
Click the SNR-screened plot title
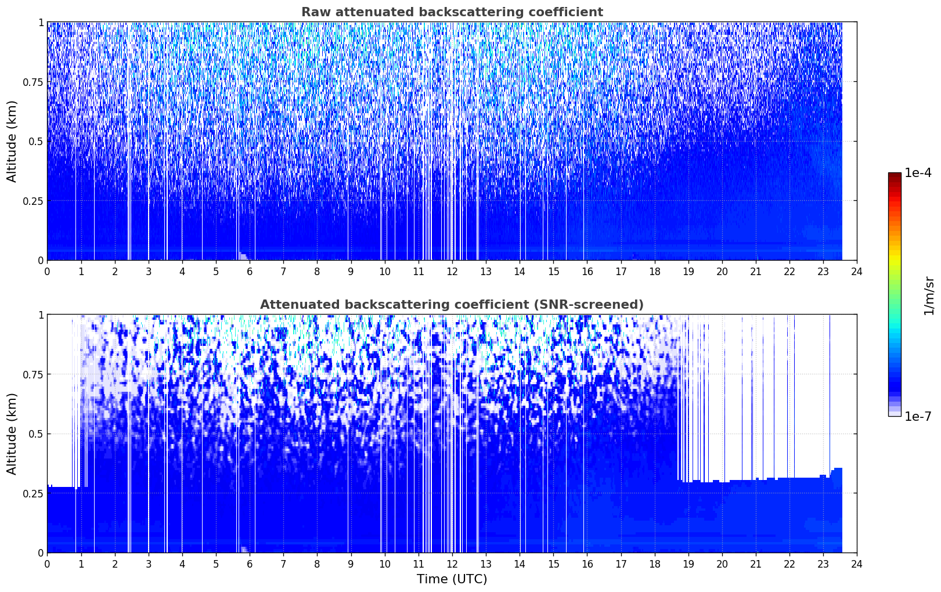click(x=452, y=305)
